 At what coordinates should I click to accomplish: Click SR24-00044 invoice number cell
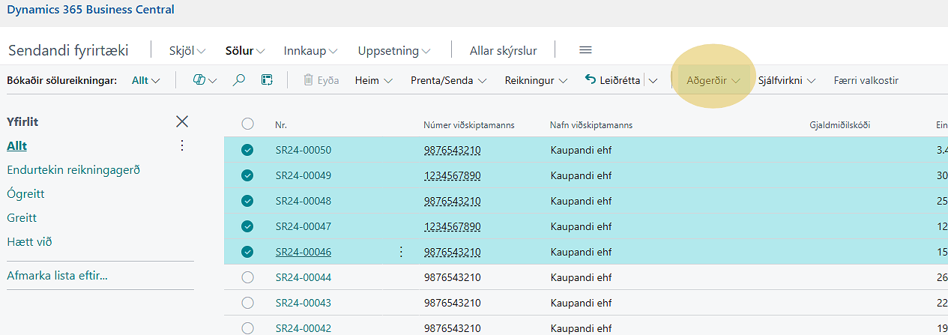(x=303, y=277)
